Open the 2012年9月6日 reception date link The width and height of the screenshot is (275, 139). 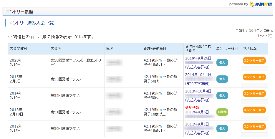coord(197,112)
